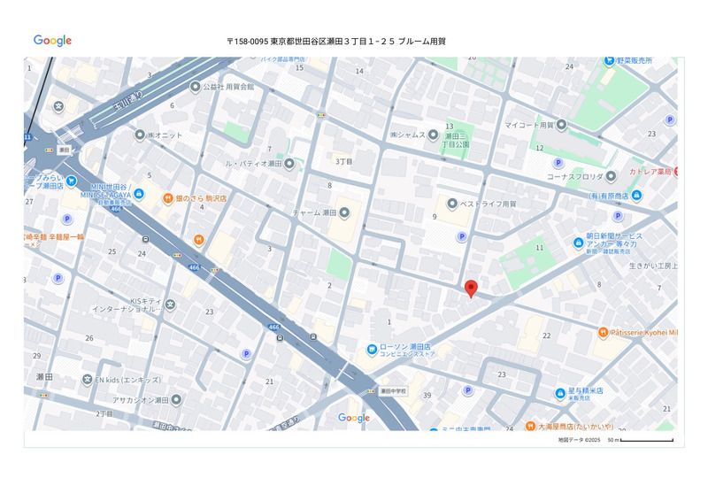Click the 3丁目 district label

pos(344,161)
